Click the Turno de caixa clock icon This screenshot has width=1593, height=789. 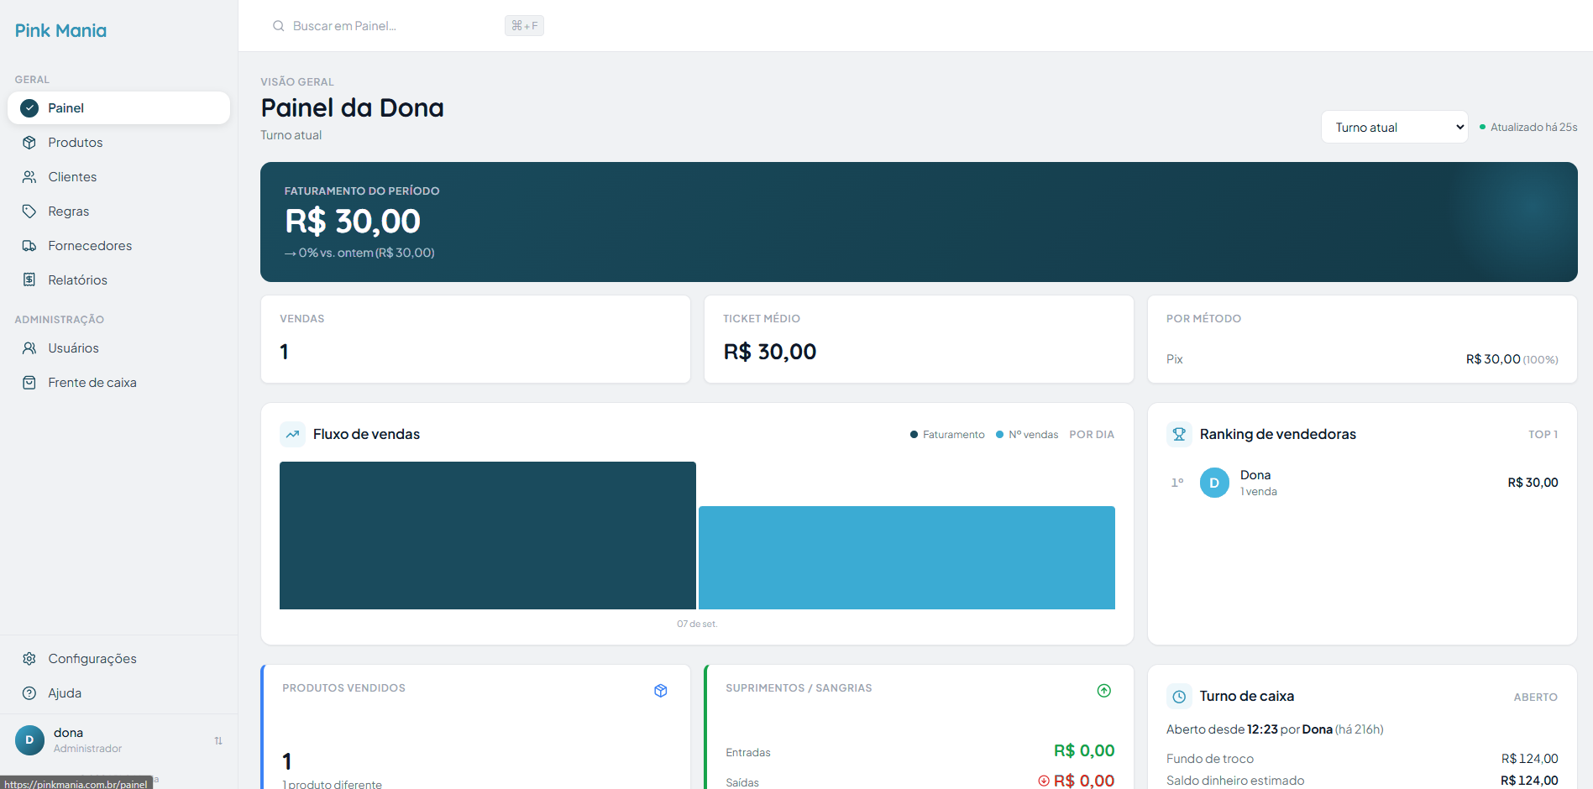click(x=1179, y=697)
